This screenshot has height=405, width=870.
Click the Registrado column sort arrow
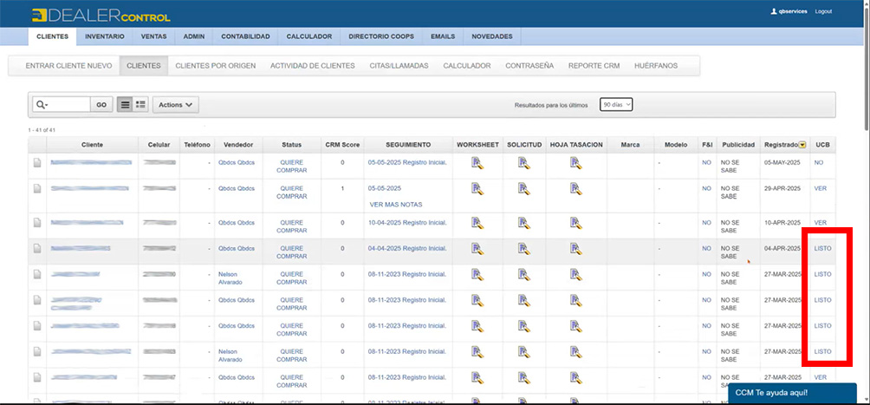pos(802,145)
